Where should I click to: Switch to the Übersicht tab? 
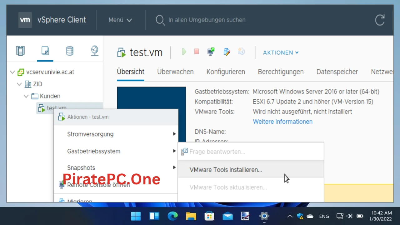tap(131, 72)
